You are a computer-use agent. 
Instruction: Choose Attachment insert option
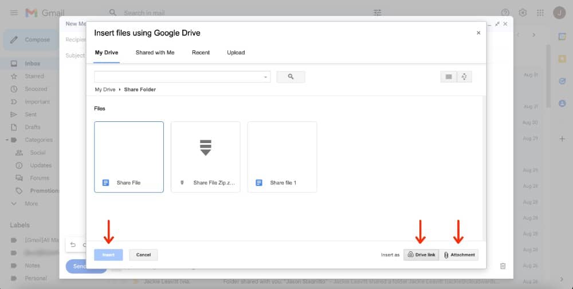click(x=459, y=255)
